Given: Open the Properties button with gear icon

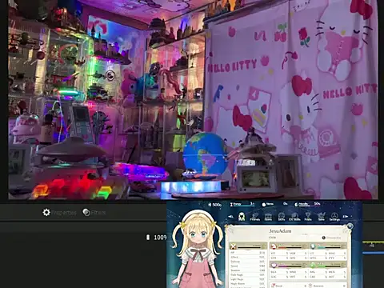Looking at the screenshot, I should click(59, 213).
